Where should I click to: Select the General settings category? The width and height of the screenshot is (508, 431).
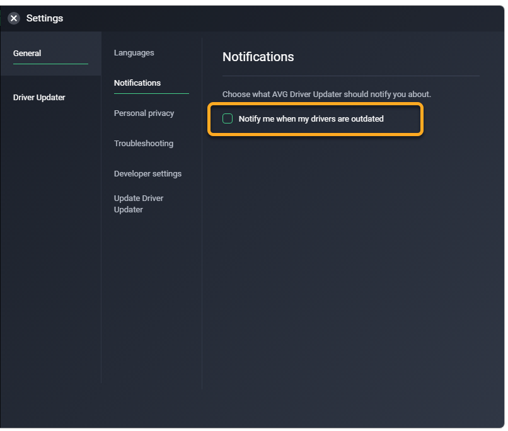[27, 54]
